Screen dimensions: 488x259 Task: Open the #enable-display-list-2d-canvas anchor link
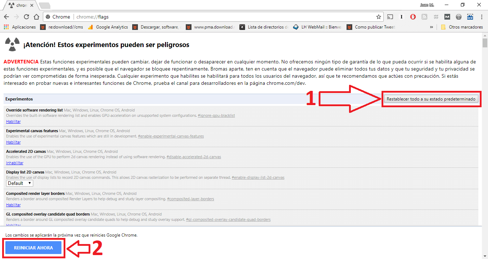click(x=258, y=177)
